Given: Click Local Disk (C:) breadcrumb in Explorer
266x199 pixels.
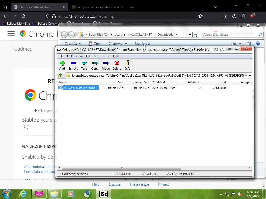Looking at the screenshot, I should 99,35.
